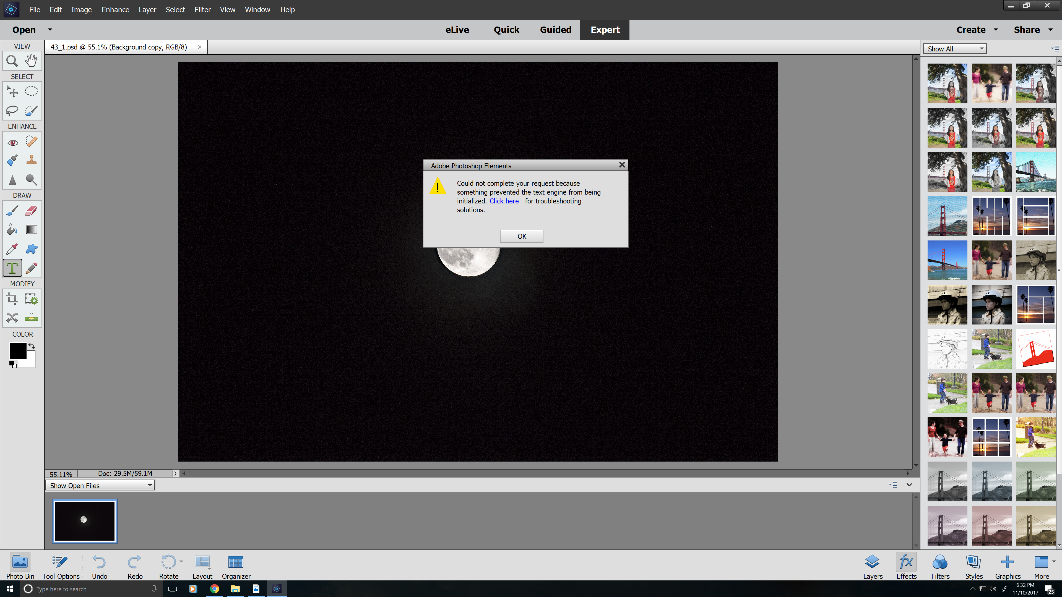This screenshot has width=1062, height=597.
Task: Click OK to dismiss the error dialog
Action: (522, 236)
